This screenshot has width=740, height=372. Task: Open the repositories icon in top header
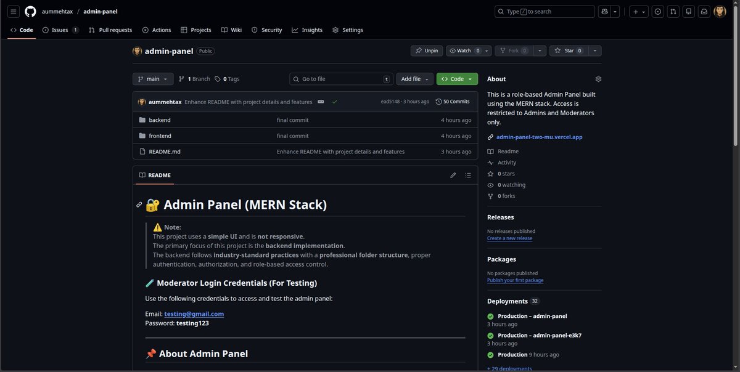point(689,12)
